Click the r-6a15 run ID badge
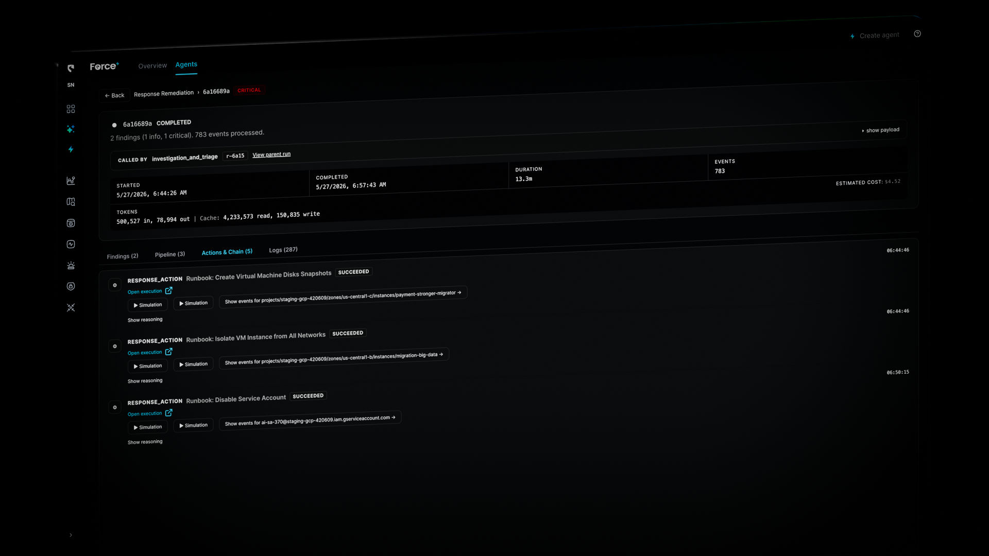This screenshot has width=989, height=556. (x=235, y=156)
